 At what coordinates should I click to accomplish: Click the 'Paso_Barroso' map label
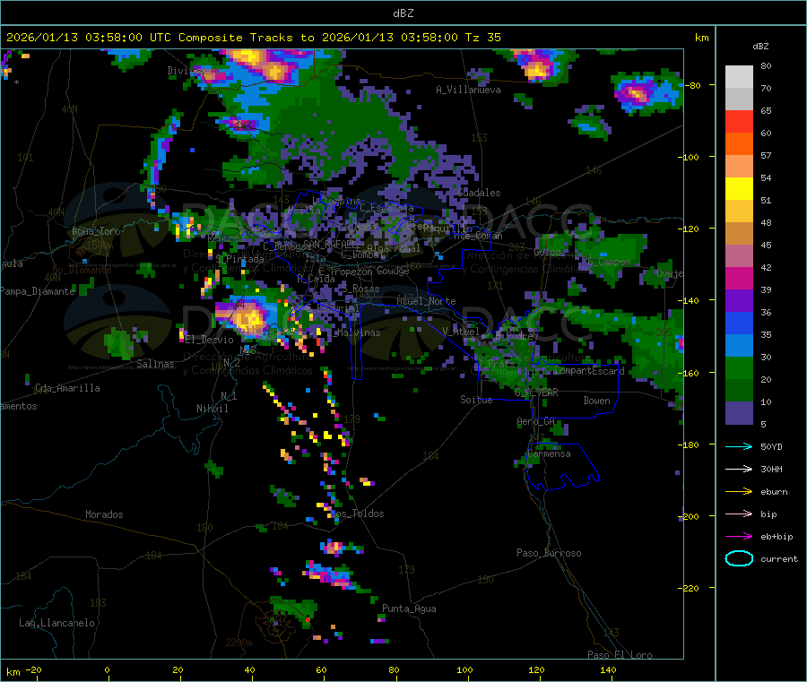[x=549, y=553]
